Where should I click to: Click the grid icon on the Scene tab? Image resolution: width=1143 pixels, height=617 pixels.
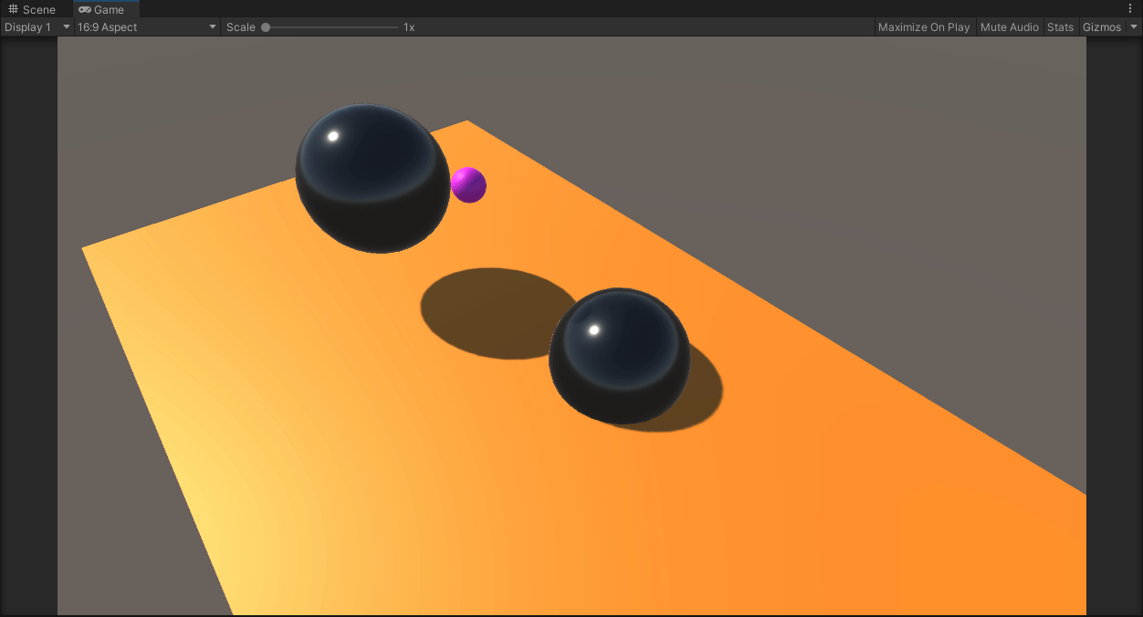point(12,9)
